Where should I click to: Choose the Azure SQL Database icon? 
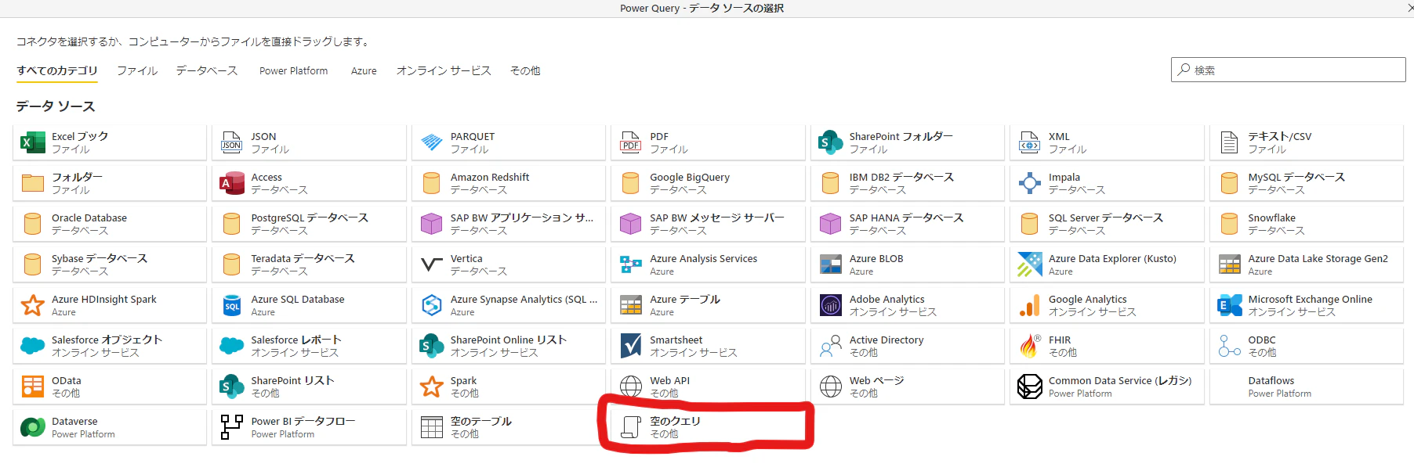(232, 305)
